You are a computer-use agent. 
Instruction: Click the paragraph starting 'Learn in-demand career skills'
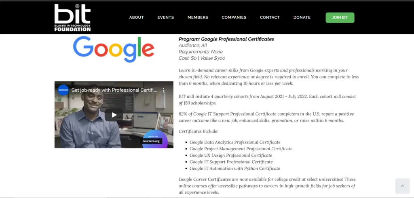coord(268,77)
